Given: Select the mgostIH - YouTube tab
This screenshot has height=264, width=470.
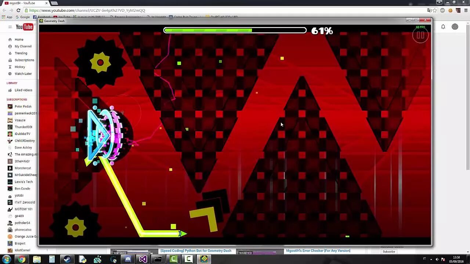Looking at the screenshot, I should [x=26, y=3].
